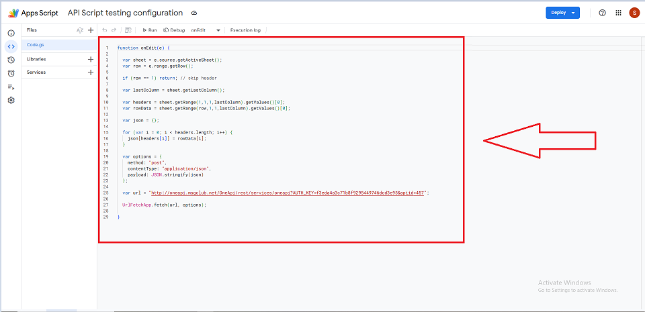
Task: Add a library using the plus button
Action: coord(91,59)
